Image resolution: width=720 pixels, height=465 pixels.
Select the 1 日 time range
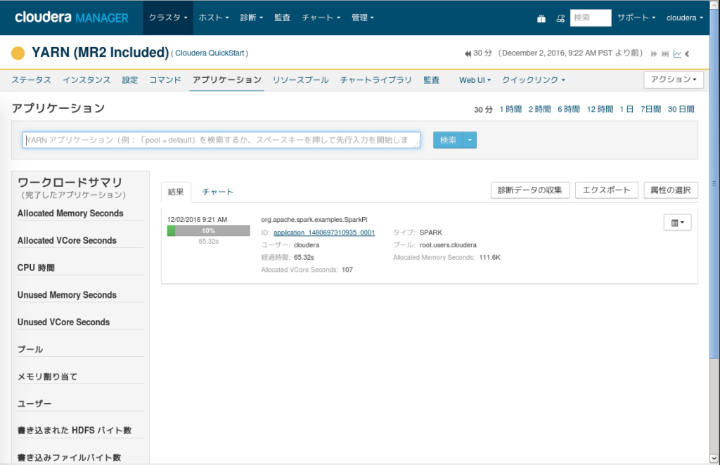[x=626, y=109]
